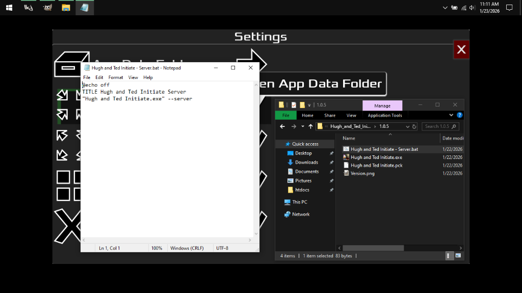Switch to details view in Explorer status bar

[449, 256]
